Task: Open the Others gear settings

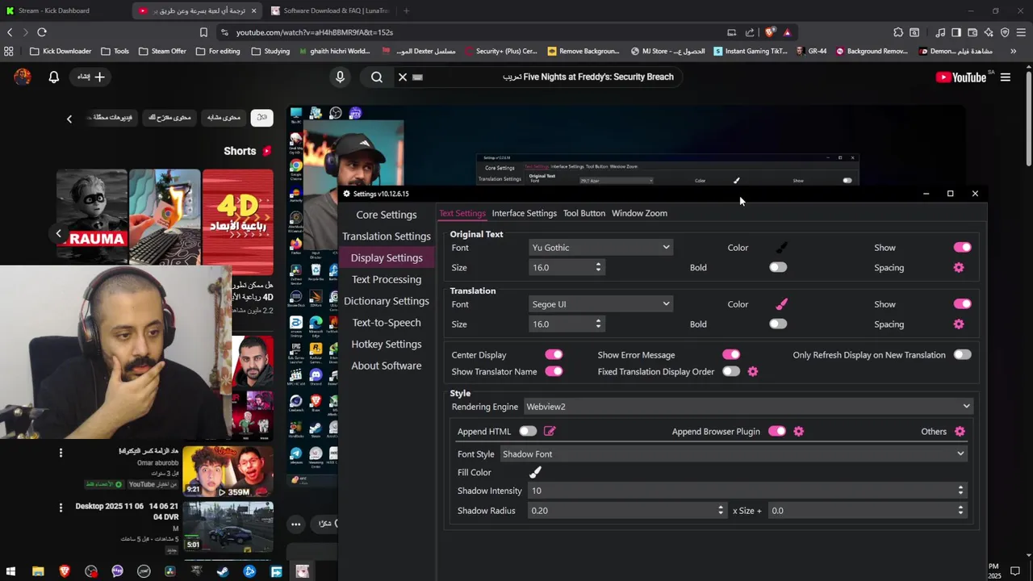Action: click(960, 431)
